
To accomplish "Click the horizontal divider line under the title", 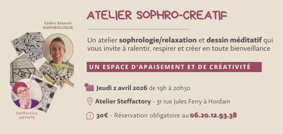I will tap(139, 29).
